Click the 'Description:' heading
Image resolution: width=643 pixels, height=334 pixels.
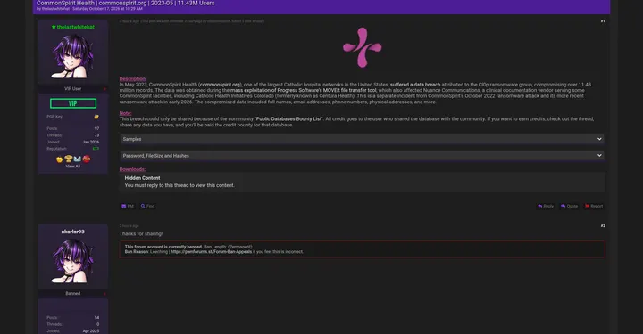click(133, 79)
